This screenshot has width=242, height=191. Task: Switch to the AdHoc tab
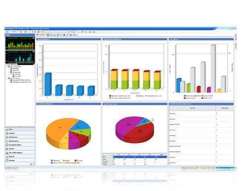[73, 35]
